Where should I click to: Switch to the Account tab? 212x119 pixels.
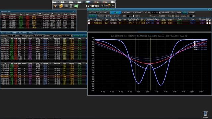click(x=116, y=16)
